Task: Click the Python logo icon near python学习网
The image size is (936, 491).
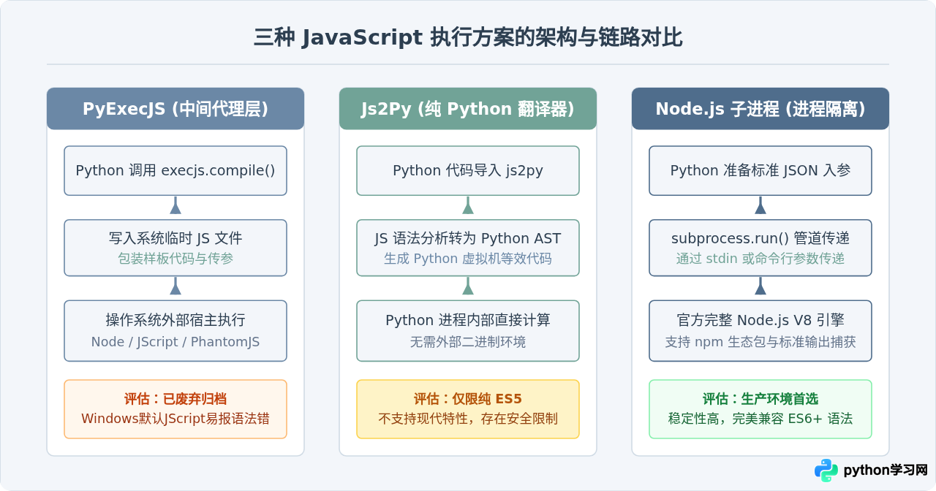Action: tap(826, 471)
